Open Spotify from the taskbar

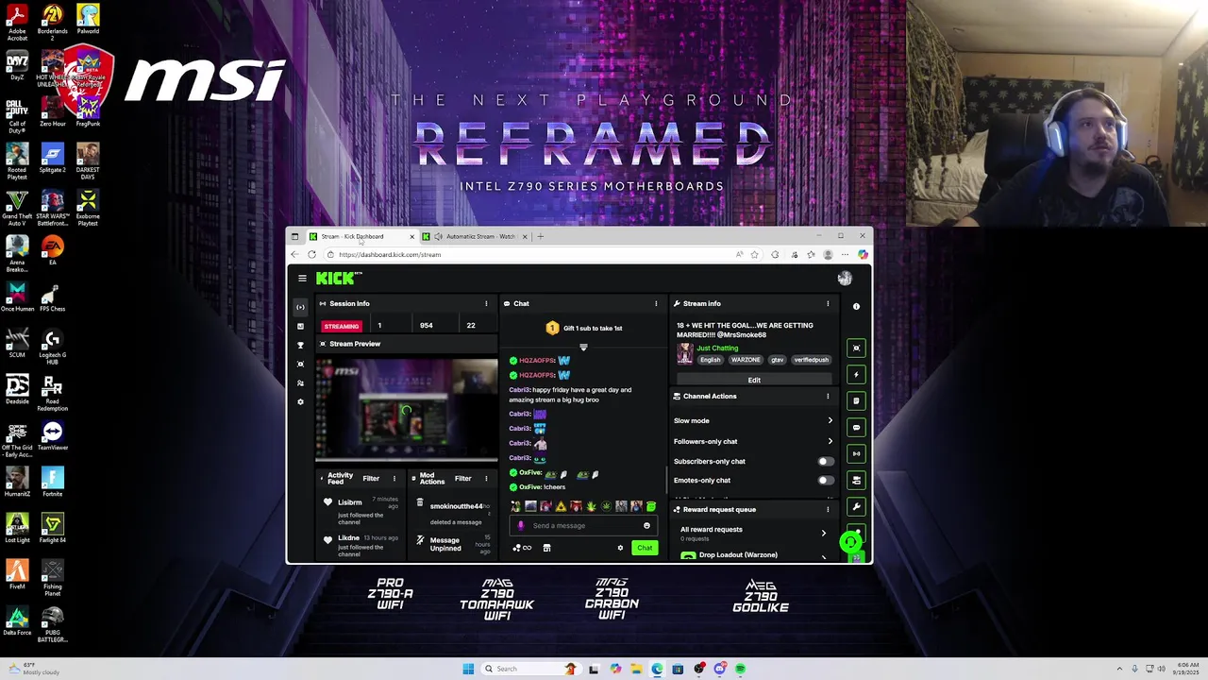[x=741, y=669]
